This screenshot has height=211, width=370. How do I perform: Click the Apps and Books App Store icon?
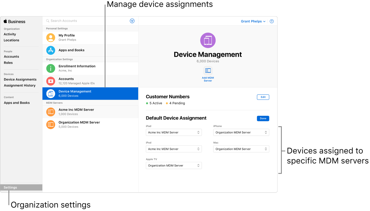[51, 50]
